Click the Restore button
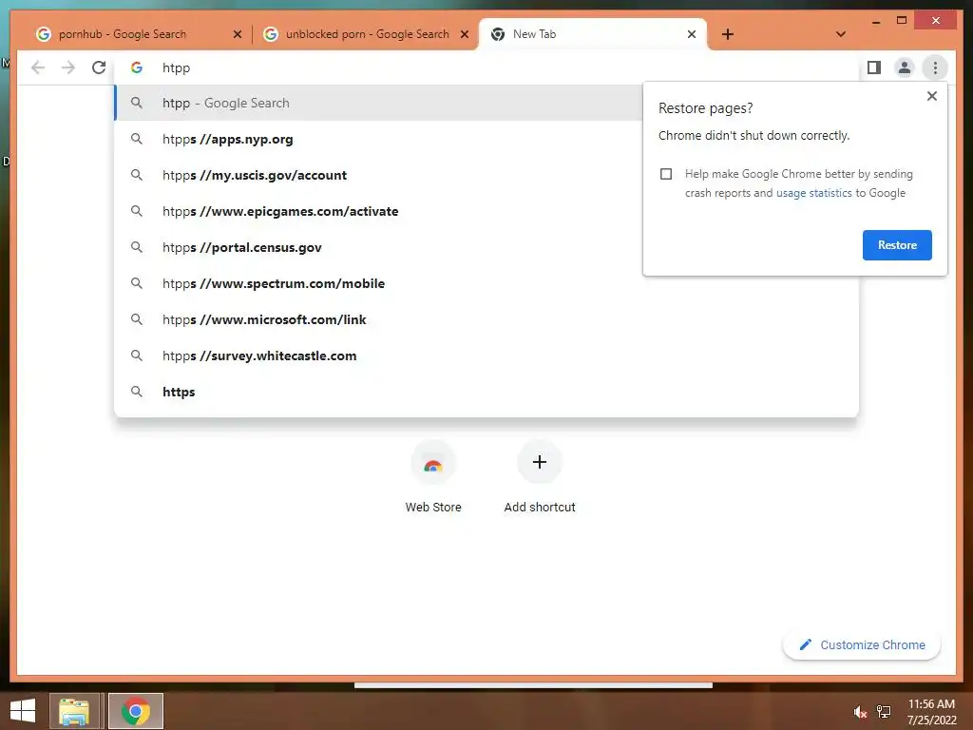Image resolution: width=973 pixels, height=730 pixels. tap(897, 244)
